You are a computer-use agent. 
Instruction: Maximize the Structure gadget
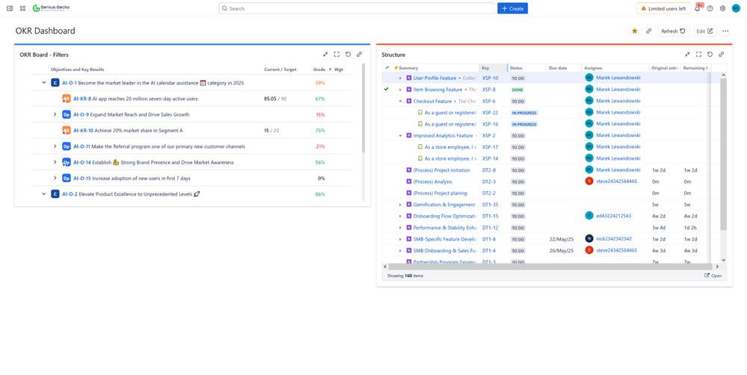click(699, 55)
